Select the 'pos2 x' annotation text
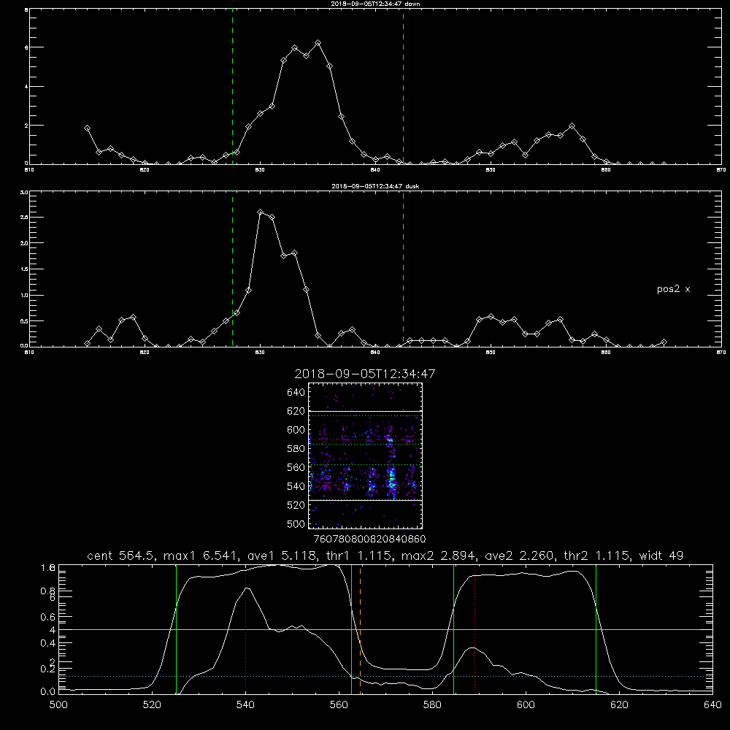Screen dimensions: 730x730 coord(673,289)
